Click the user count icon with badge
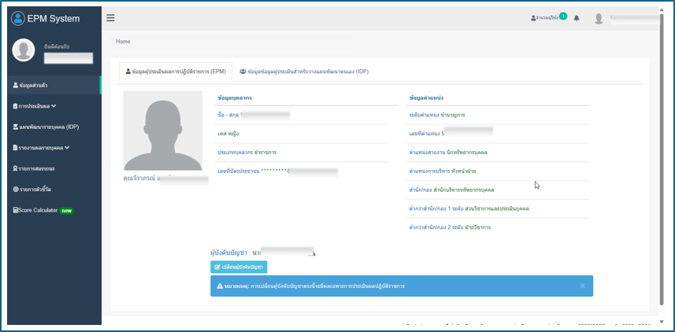675x332 pixels. 549,17
